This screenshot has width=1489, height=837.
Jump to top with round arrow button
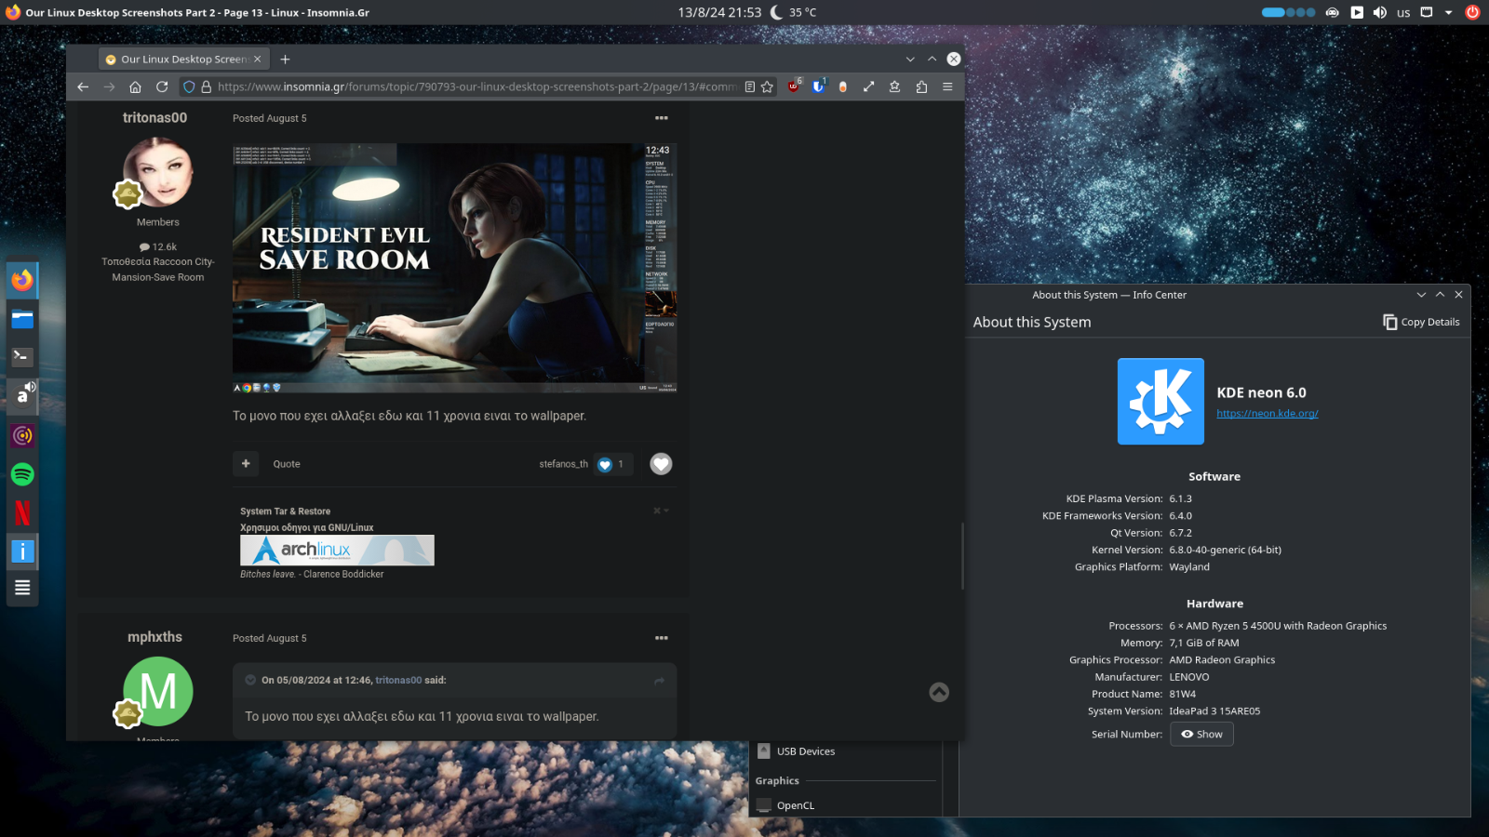click(939, 692)
